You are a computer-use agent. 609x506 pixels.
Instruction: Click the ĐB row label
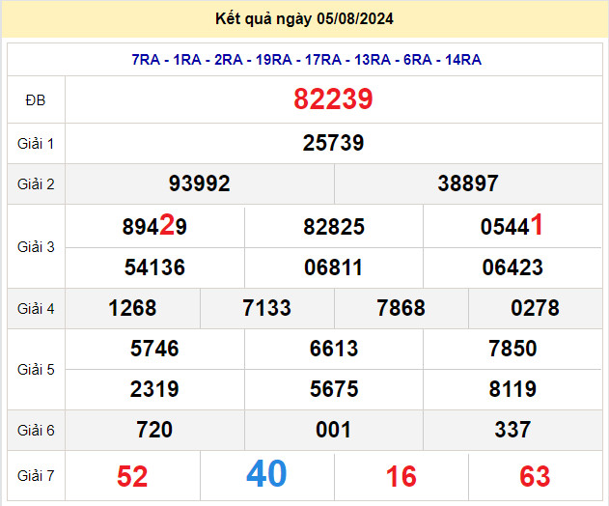(x=36, y=100)
